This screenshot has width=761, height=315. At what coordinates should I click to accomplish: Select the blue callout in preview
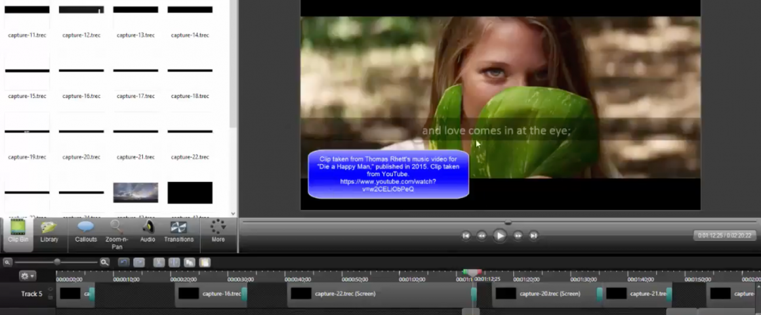click(388, 175)
